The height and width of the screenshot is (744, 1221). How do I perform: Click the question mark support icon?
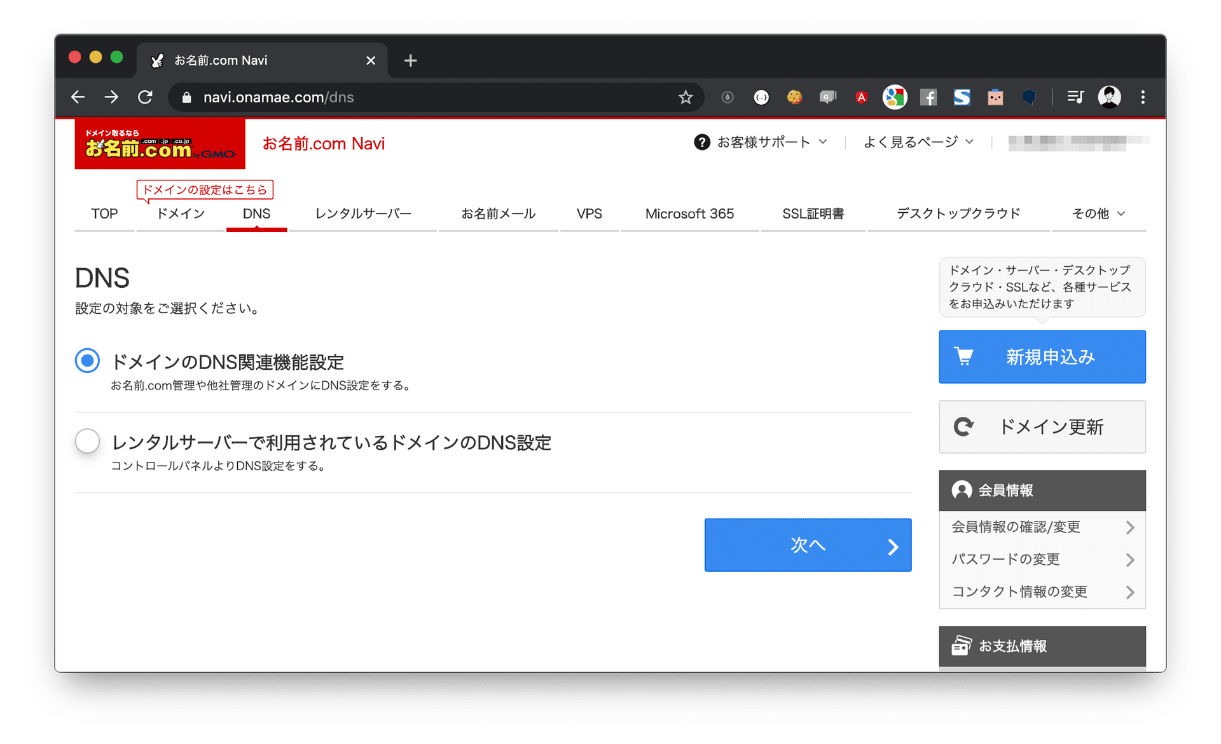701,142
